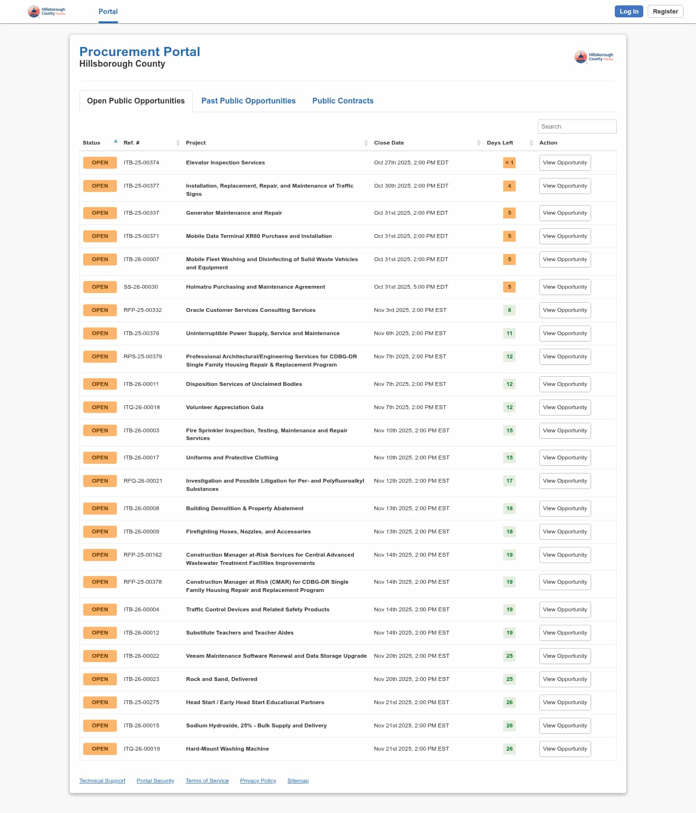The width and height of the screenshot is (696, 813).
Task: Click the Hillsborough County logo beside portal title
Action: 594,57
